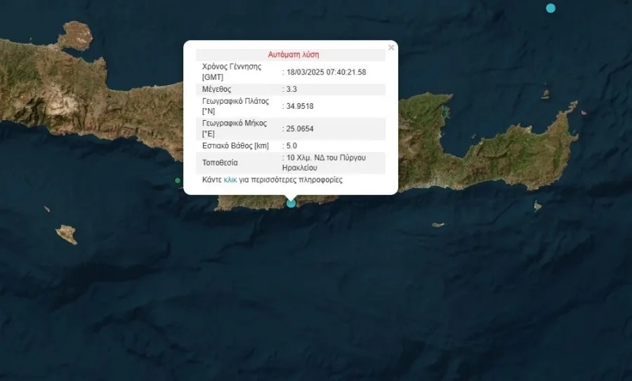Screen dimensions: 632x381
Task: Click the 'Εστιακό Βάθος [km]' label
Action: 236,145
